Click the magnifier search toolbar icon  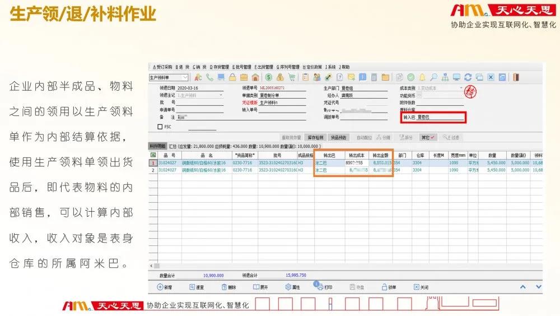tap(433, 77)
